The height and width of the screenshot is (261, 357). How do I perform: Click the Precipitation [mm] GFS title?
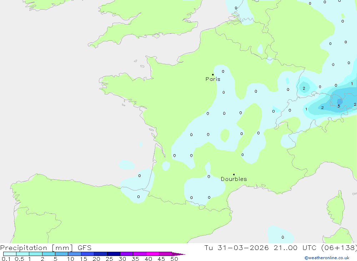point(46,248)
